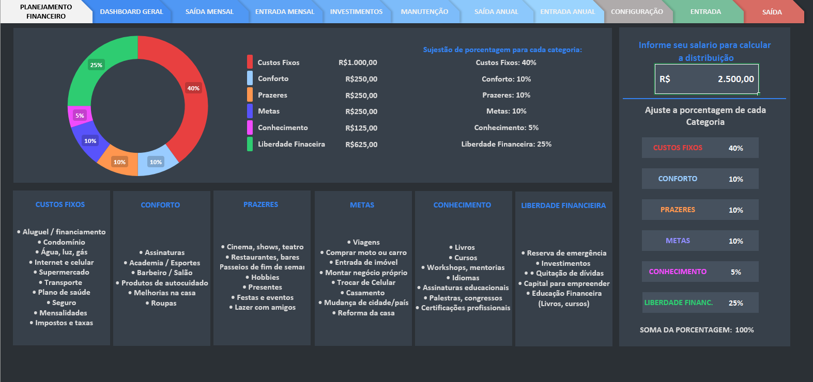Open the Investimentos tab

pyautogui.click(x=357, y=11)
